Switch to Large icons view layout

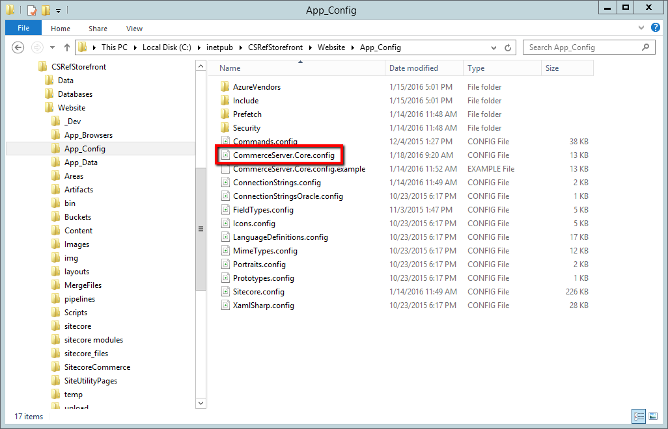coord(652,416)
